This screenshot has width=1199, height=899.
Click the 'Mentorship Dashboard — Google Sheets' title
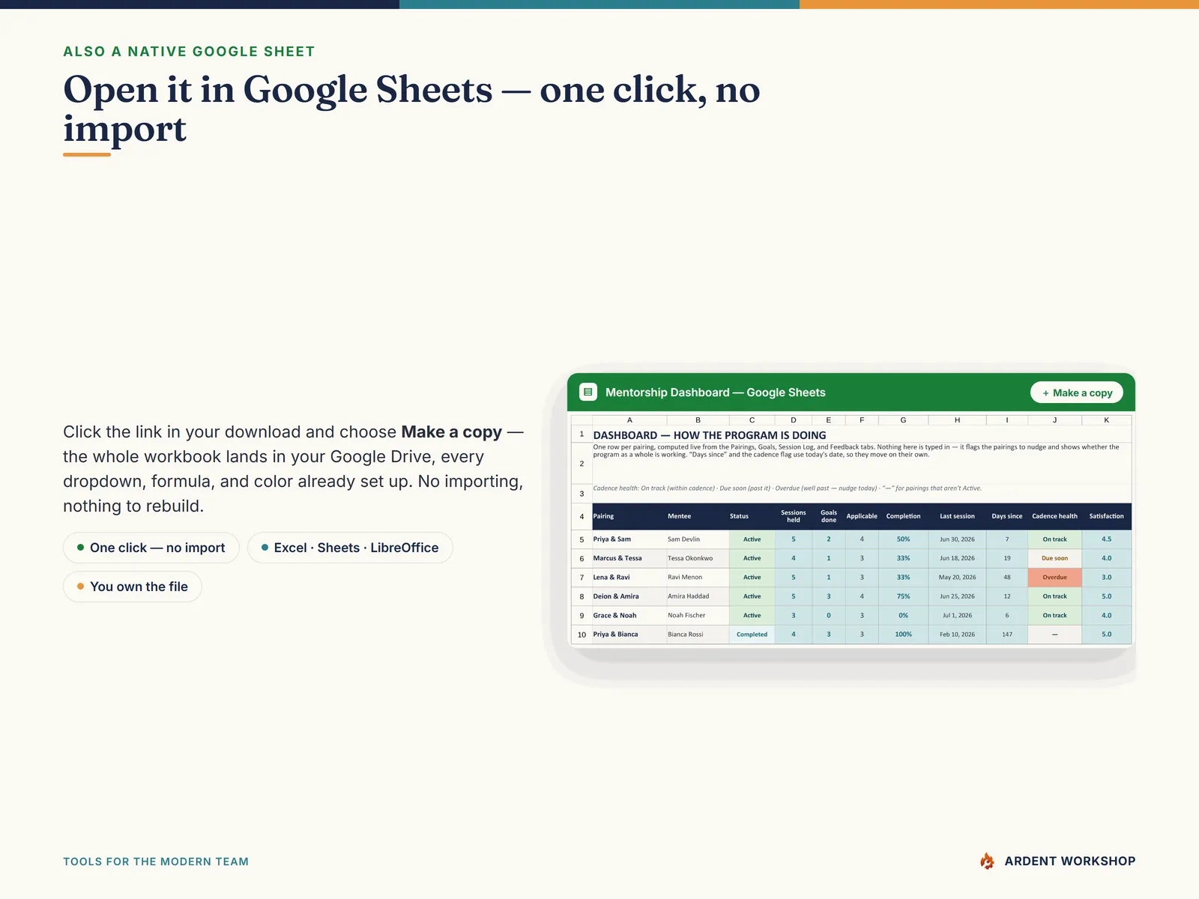coord(716,393)
